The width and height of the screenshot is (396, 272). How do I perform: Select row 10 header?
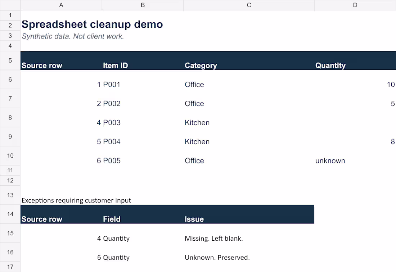pyautogui.click(x=10, y=156)
